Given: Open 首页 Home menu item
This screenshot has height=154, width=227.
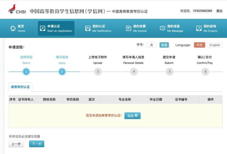Looking at the screenshot, I should pyautogui.click(x=18, y=28).
